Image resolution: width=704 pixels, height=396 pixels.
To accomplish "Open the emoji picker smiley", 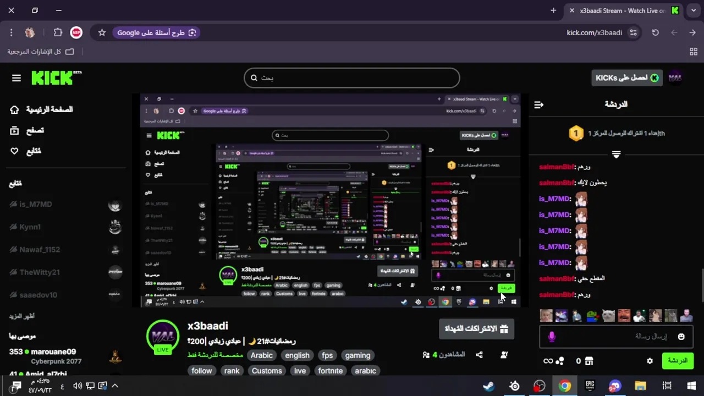I will tap(681, 337).
